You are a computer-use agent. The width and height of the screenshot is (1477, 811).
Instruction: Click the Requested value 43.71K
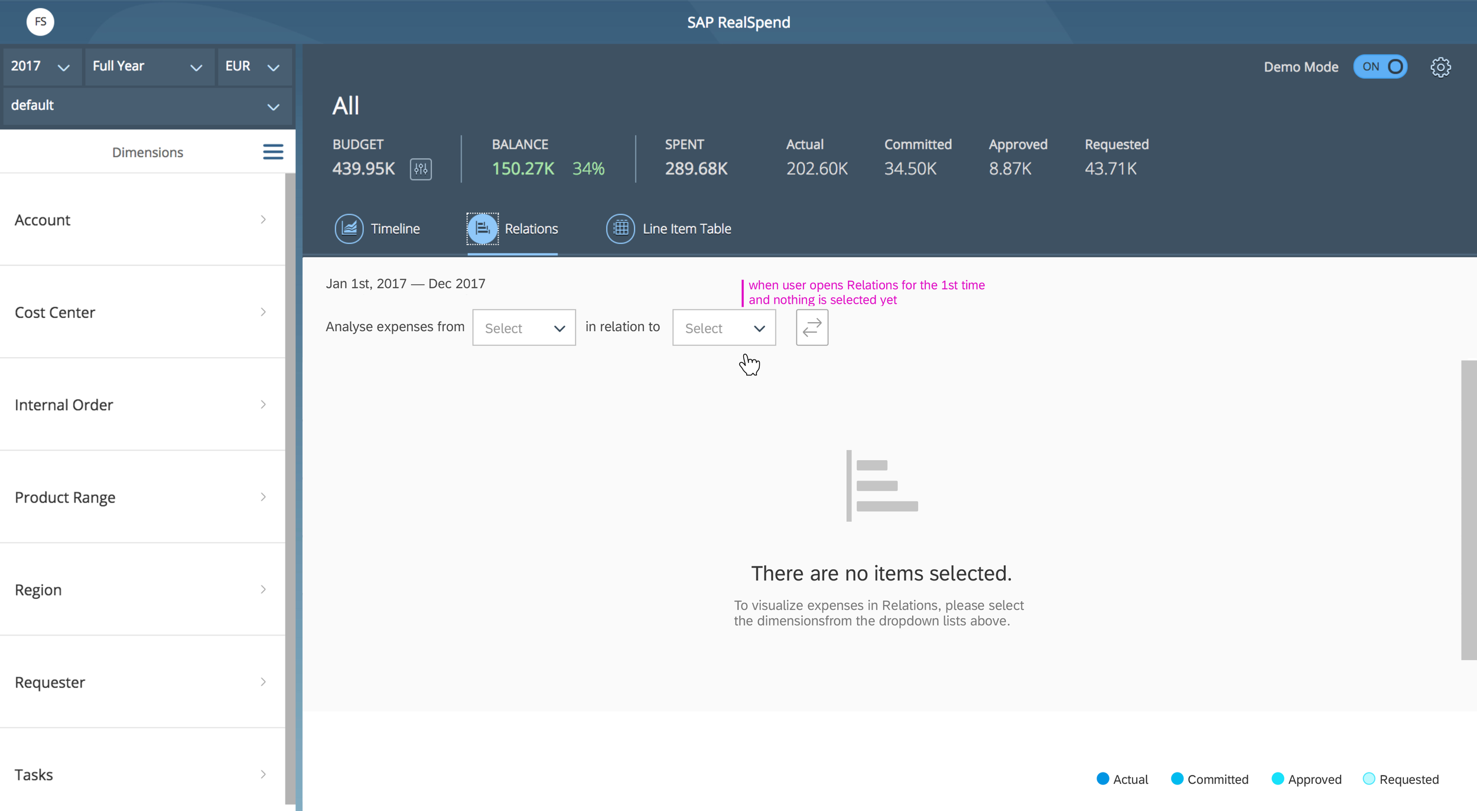click(1110, 169)
